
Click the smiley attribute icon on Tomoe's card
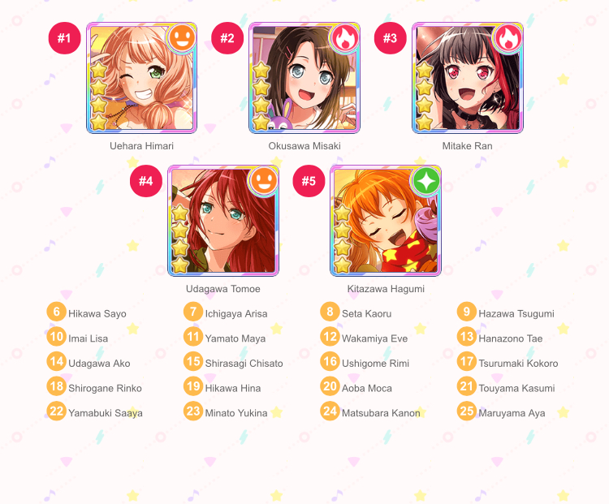pos(263,180)
